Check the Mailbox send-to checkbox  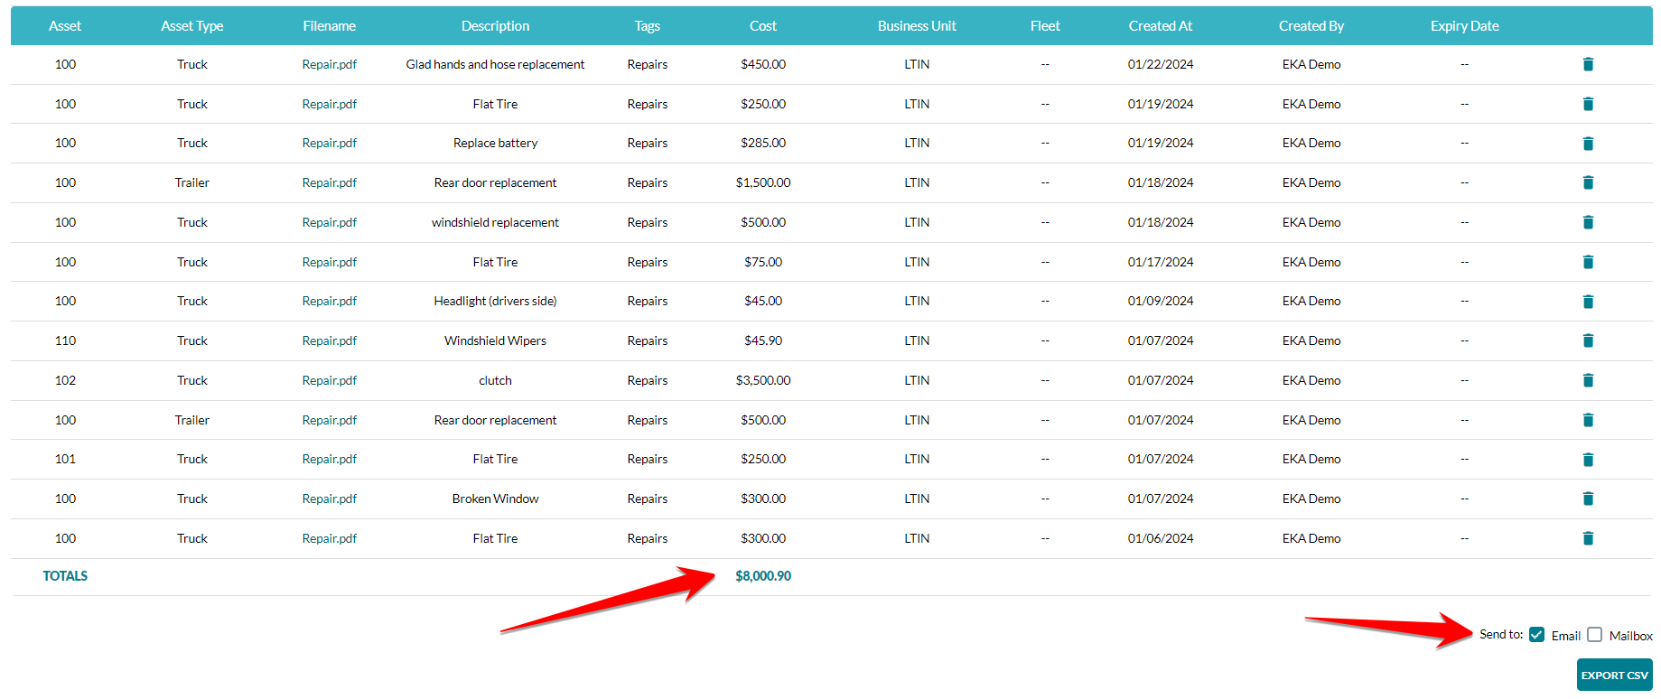coord(1594,635)
